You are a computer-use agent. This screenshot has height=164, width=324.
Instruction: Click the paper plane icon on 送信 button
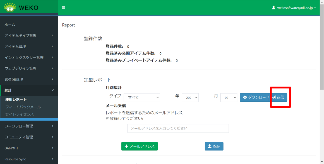click(x=275, y=97)
